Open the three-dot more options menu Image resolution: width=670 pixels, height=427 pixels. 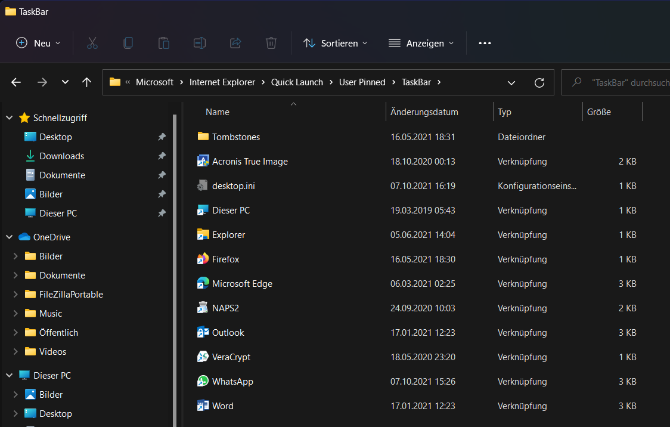(x=485, y=43)
